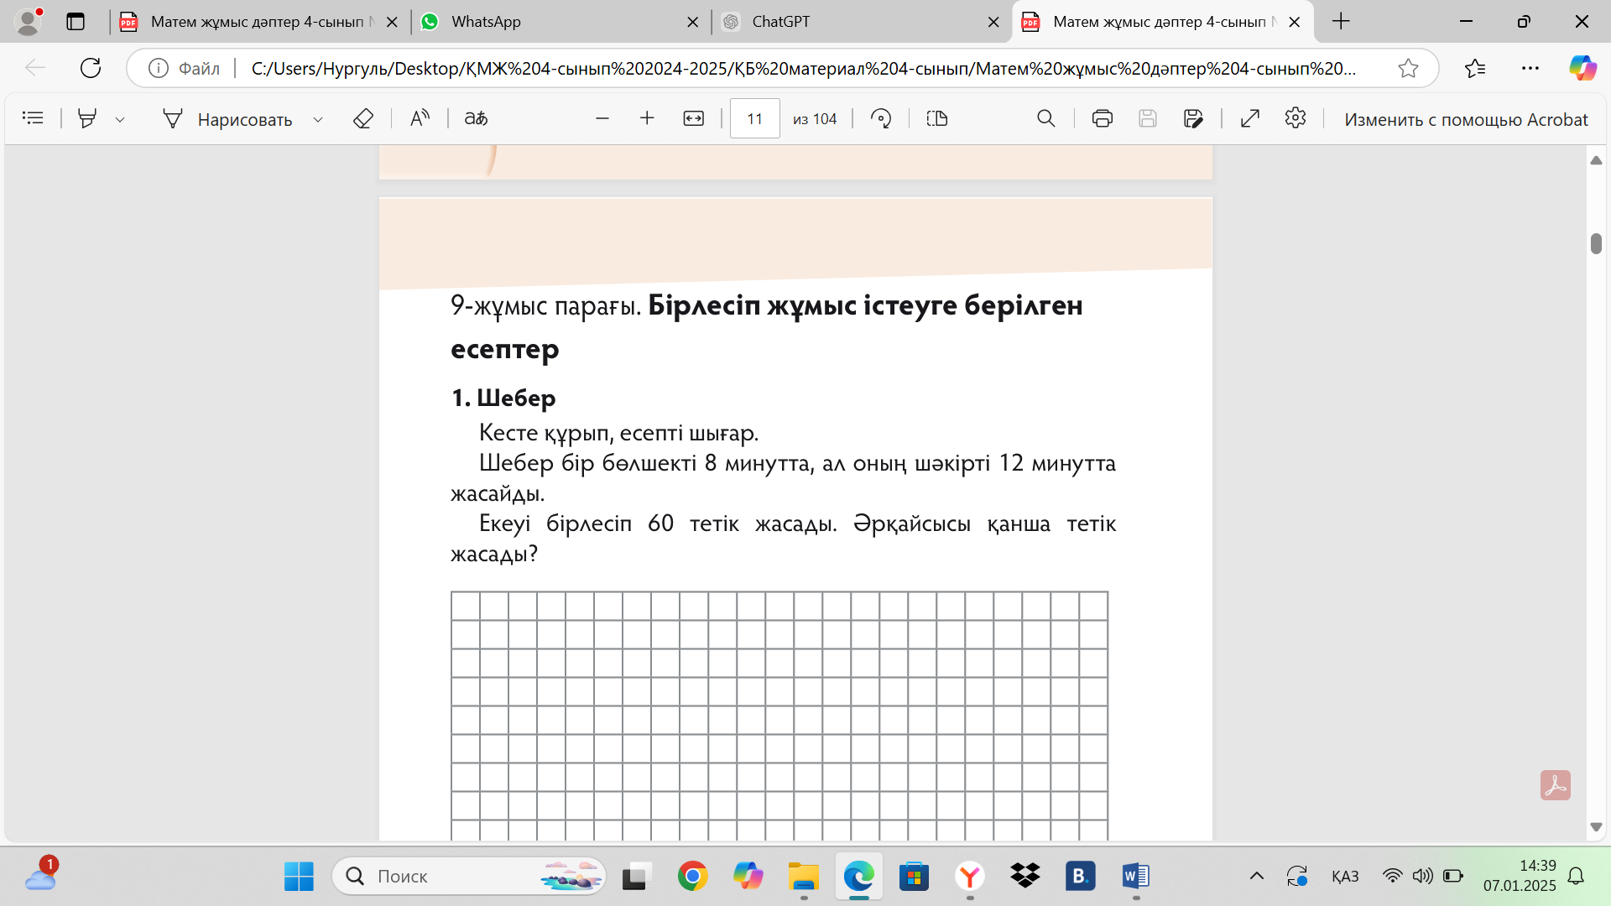Expand the Нарисовать options chevron
The width and height of the screenshot is (1611, 906).
[318, 119]
